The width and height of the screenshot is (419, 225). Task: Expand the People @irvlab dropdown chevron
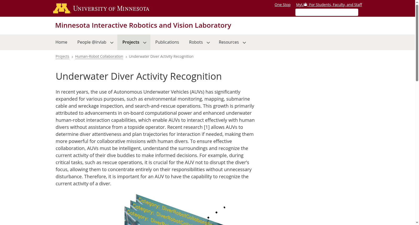point(112,43)
